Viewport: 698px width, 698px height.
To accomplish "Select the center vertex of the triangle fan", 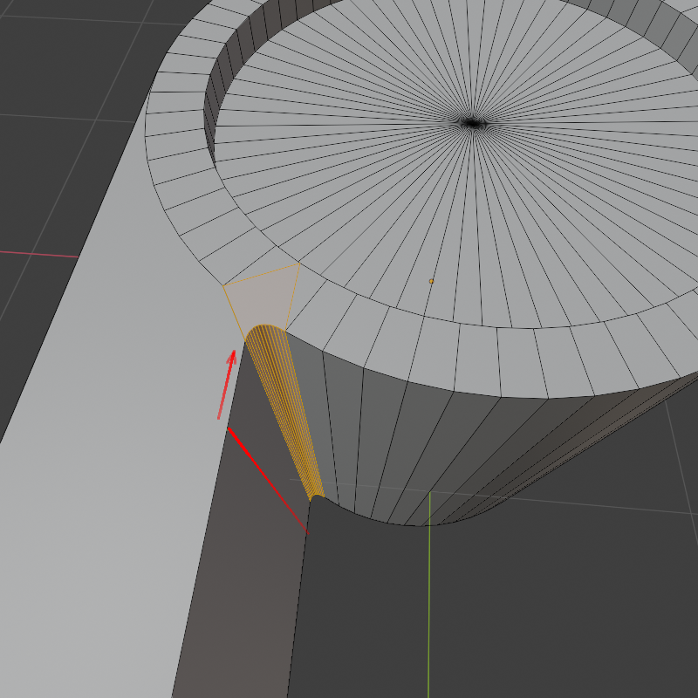I will (x=473, y=123).
